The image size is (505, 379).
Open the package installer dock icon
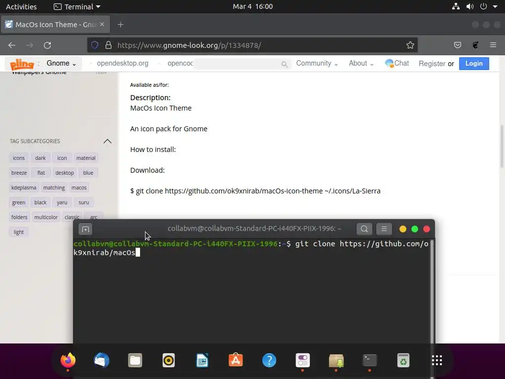(x=336, y=360)
